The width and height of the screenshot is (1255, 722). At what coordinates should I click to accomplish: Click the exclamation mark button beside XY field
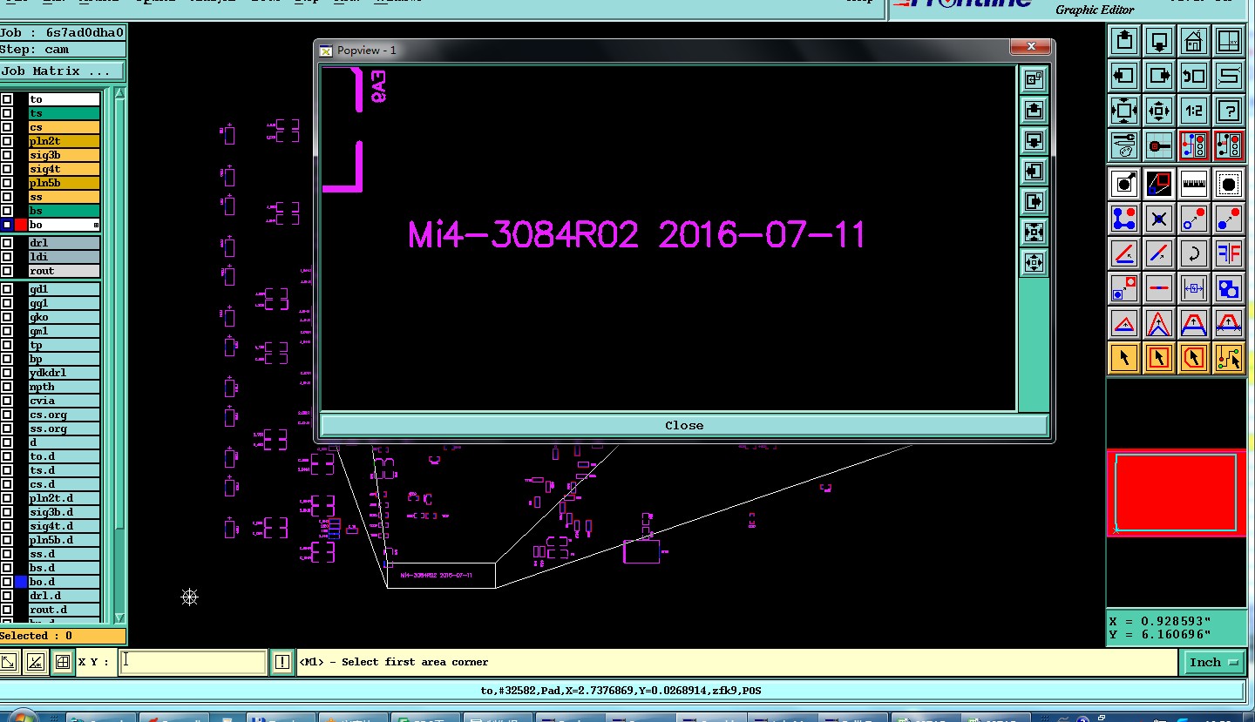click(x=282, y=662)
